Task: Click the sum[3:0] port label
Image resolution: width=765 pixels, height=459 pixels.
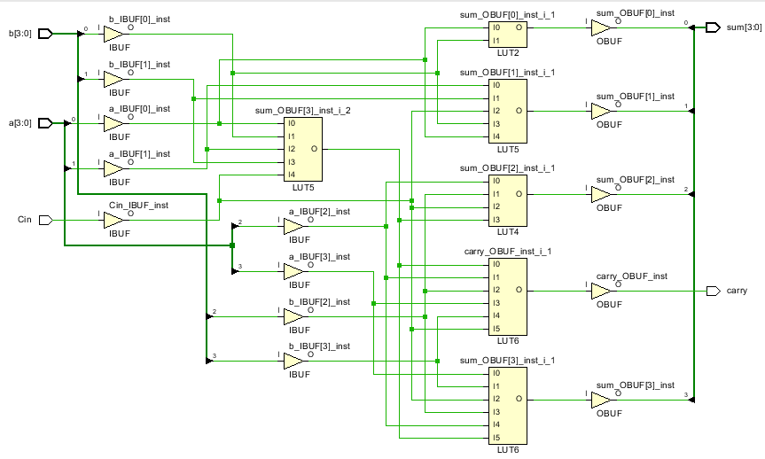Action: [x=744, y=27]
